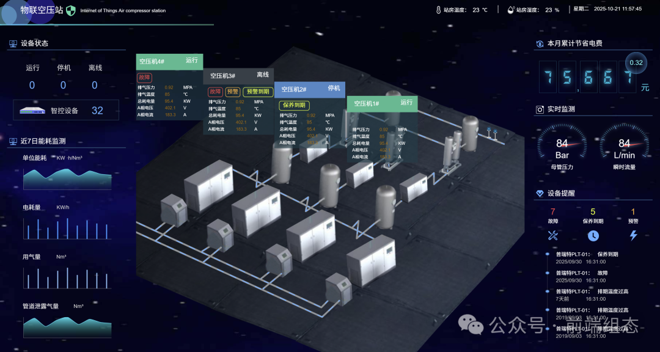Click the 运行 count value
This screenshot has width=660, height=352.
tap(32, 86)
